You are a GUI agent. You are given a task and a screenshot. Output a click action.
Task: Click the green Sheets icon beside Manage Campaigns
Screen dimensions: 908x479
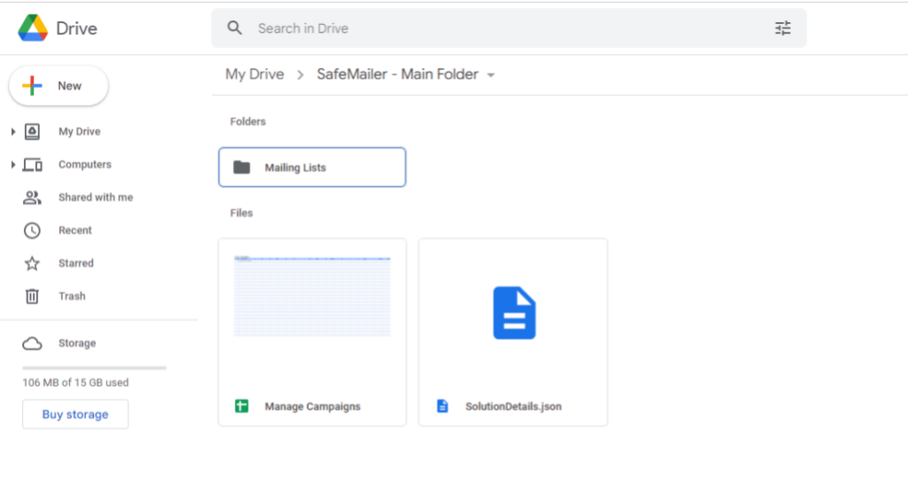pos(241,406)
